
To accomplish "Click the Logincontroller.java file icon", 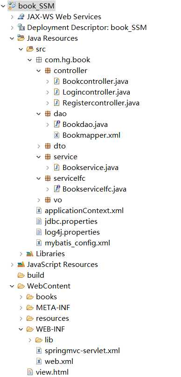I will click(56, 92).
